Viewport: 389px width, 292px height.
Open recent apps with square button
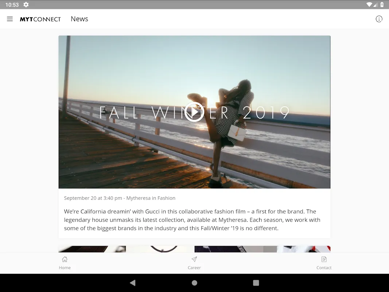pos(256,283)
